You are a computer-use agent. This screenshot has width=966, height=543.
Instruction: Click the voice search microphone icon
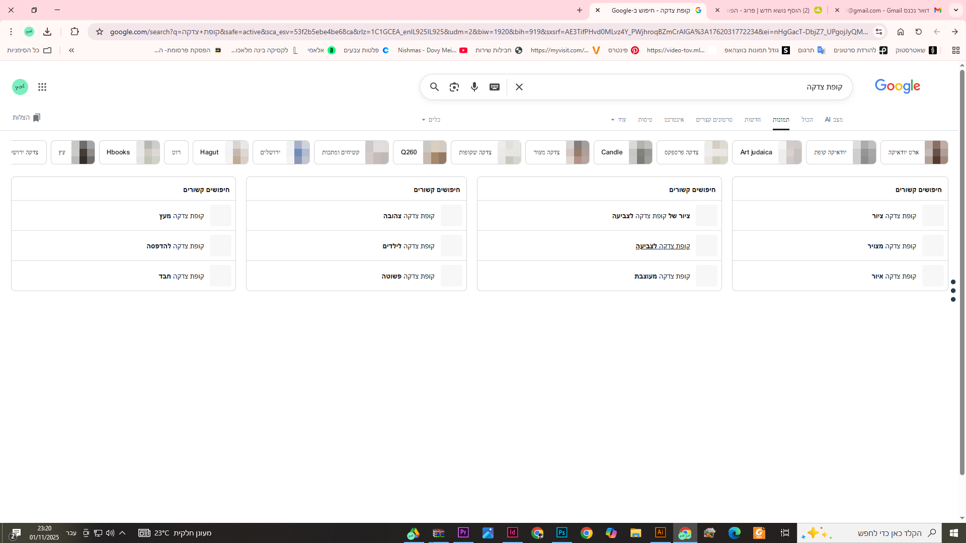click(474, 87)
